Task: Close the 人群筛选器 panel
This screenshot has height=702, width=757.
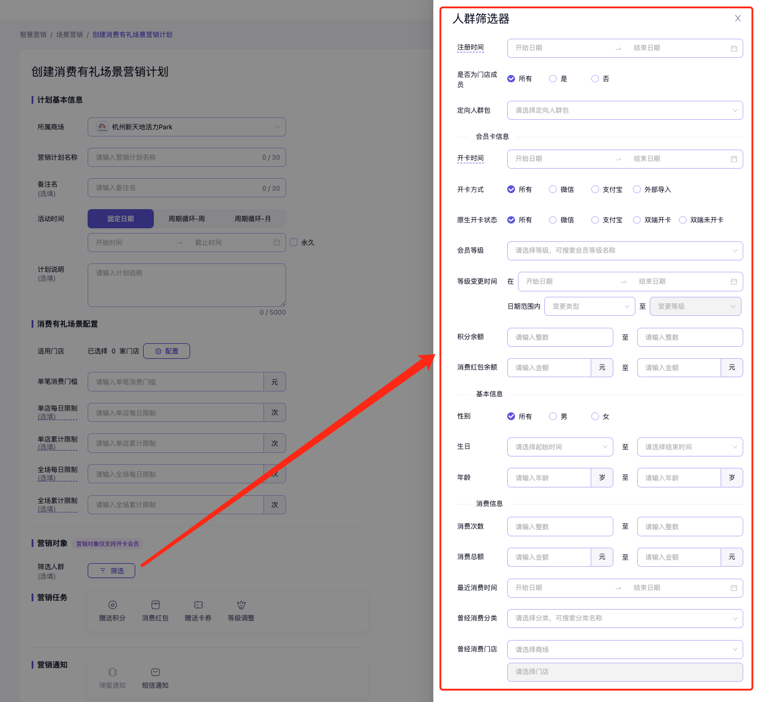Action: point(738,18)
